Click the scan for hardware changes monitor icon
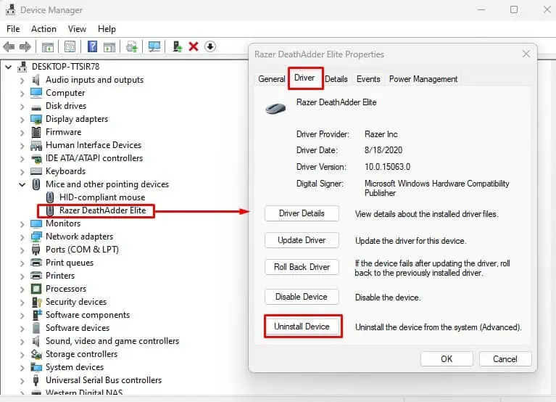The width and height of the screenshot is (556, 402). (x=154, y=46)
